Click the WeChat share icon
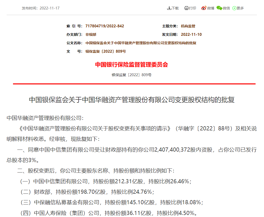264x217 pixels. [x=219, y=8]
